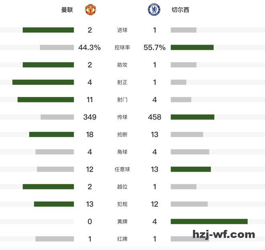265x250 pixels.
Task: Click Chelsea's green possession bar
Action: pos(192,47)
